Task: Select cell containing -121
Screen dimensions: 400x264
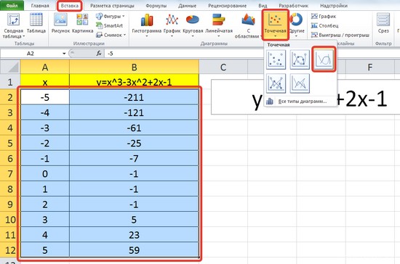Action: 135,112
